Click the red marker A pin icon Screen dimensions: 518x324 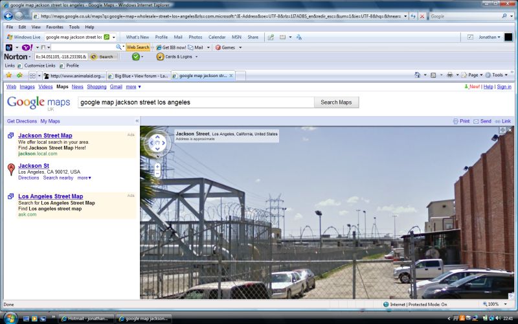point(11,170)
